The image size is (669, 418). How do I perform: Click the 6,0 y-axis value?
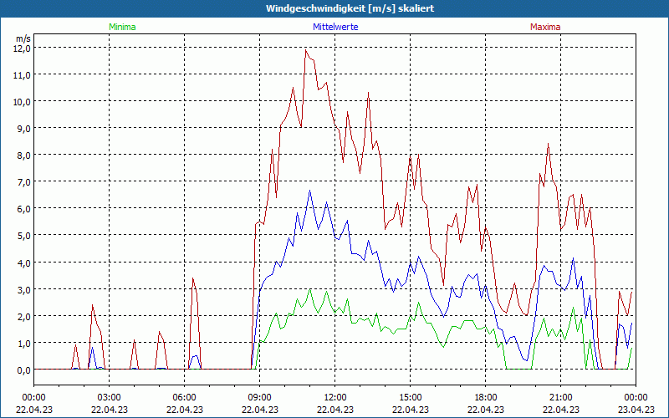point(25,209)
